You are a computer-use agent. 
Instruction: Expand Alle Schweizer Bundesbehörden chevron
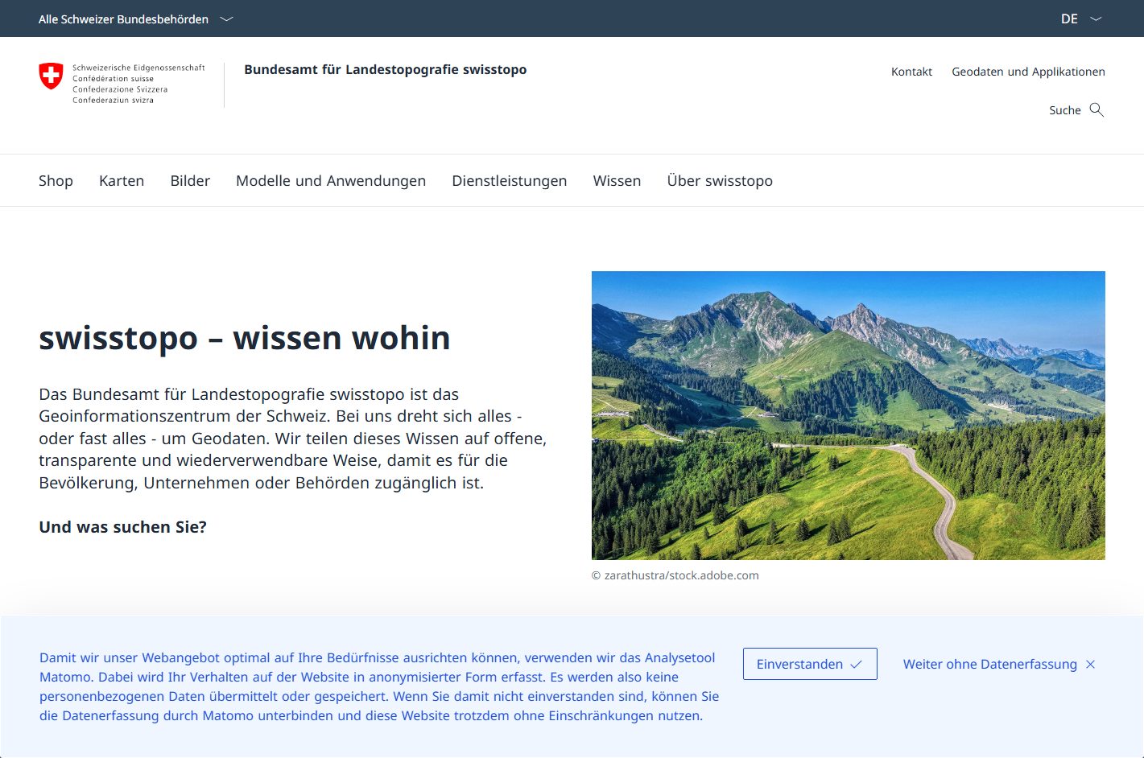pyautogui.click(x=226, y=19)
